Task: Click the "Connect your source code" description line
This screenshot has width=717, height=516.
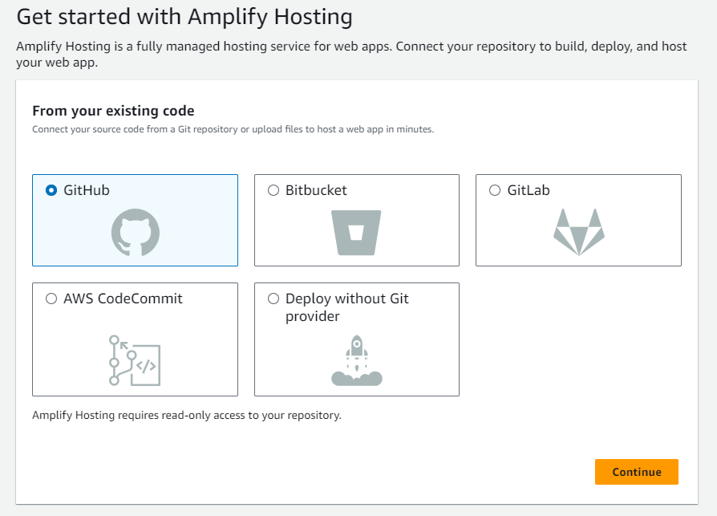Action: (x=233, y=129)
